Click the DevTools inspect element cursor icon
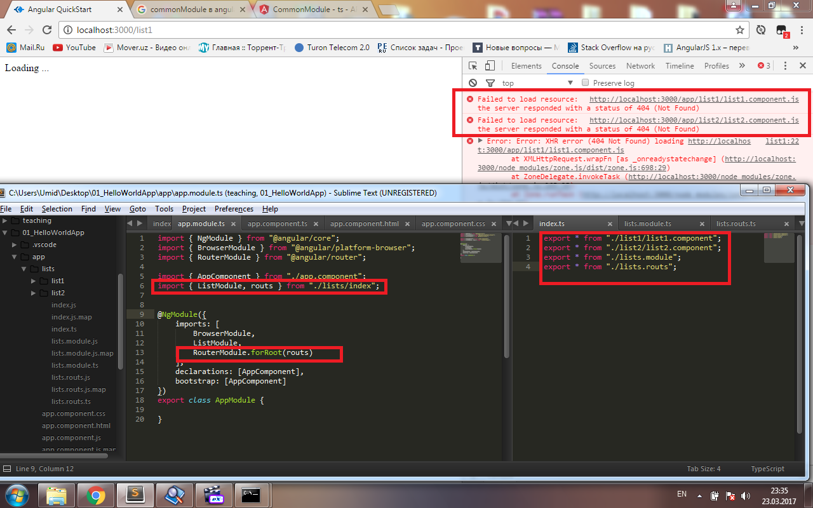 tap(473, 66)
